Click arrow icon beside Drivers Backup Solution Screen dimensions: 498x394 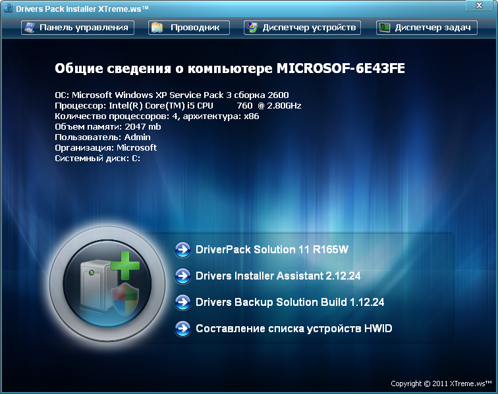tap(182, 303)
